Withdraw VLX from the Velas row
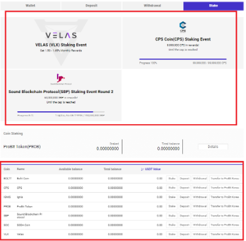Screen dimensions: 246x241 click(200, 234)
